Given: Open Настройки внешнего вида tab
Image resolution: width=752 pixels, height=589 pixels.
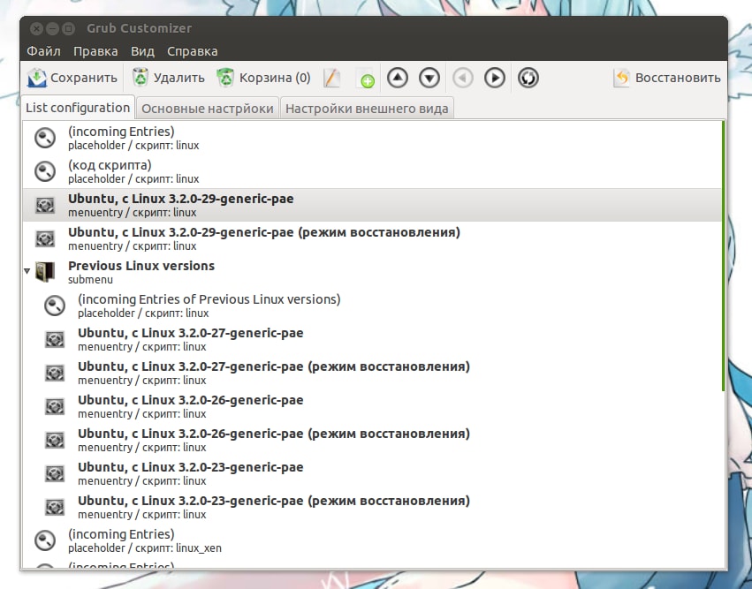Looking at the screenshot, I should click(x=367, y=109).
